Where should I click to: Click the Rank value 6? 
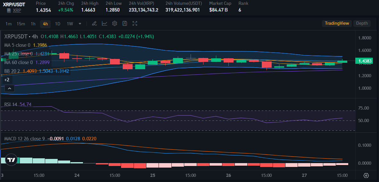(x=240, y=10)
